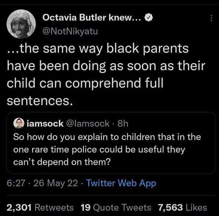Open the Quote Tweets list label
Image resolution: width=219 pixels, height=216 pixels.
[121, 207]
